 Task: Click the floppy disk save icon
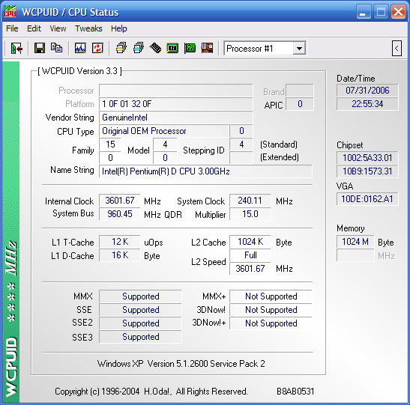(40, 49)
